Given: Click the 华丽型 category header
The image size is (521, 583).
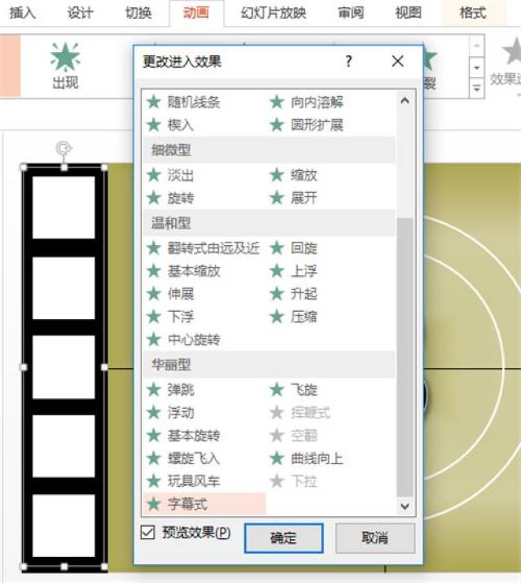Looking at the screenshot, I should [x=269, y=365].
